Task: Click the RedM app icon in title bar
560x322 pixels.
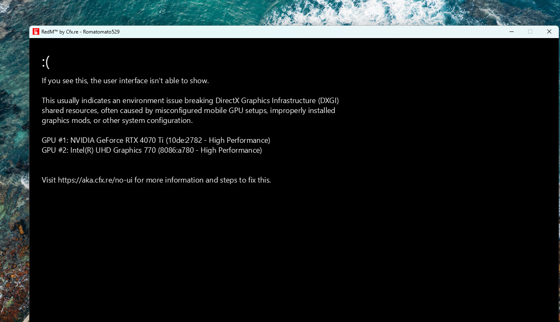Action: point(36,32)
